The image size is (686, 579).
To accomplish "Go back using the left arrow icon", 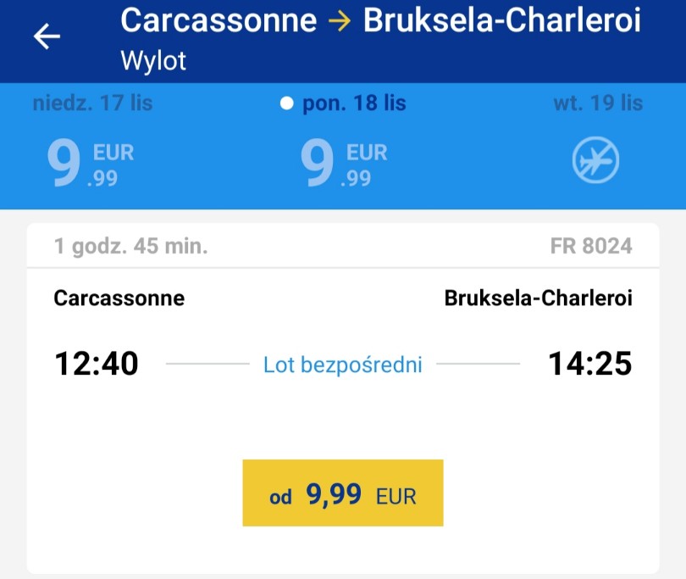I will (47, 36).
